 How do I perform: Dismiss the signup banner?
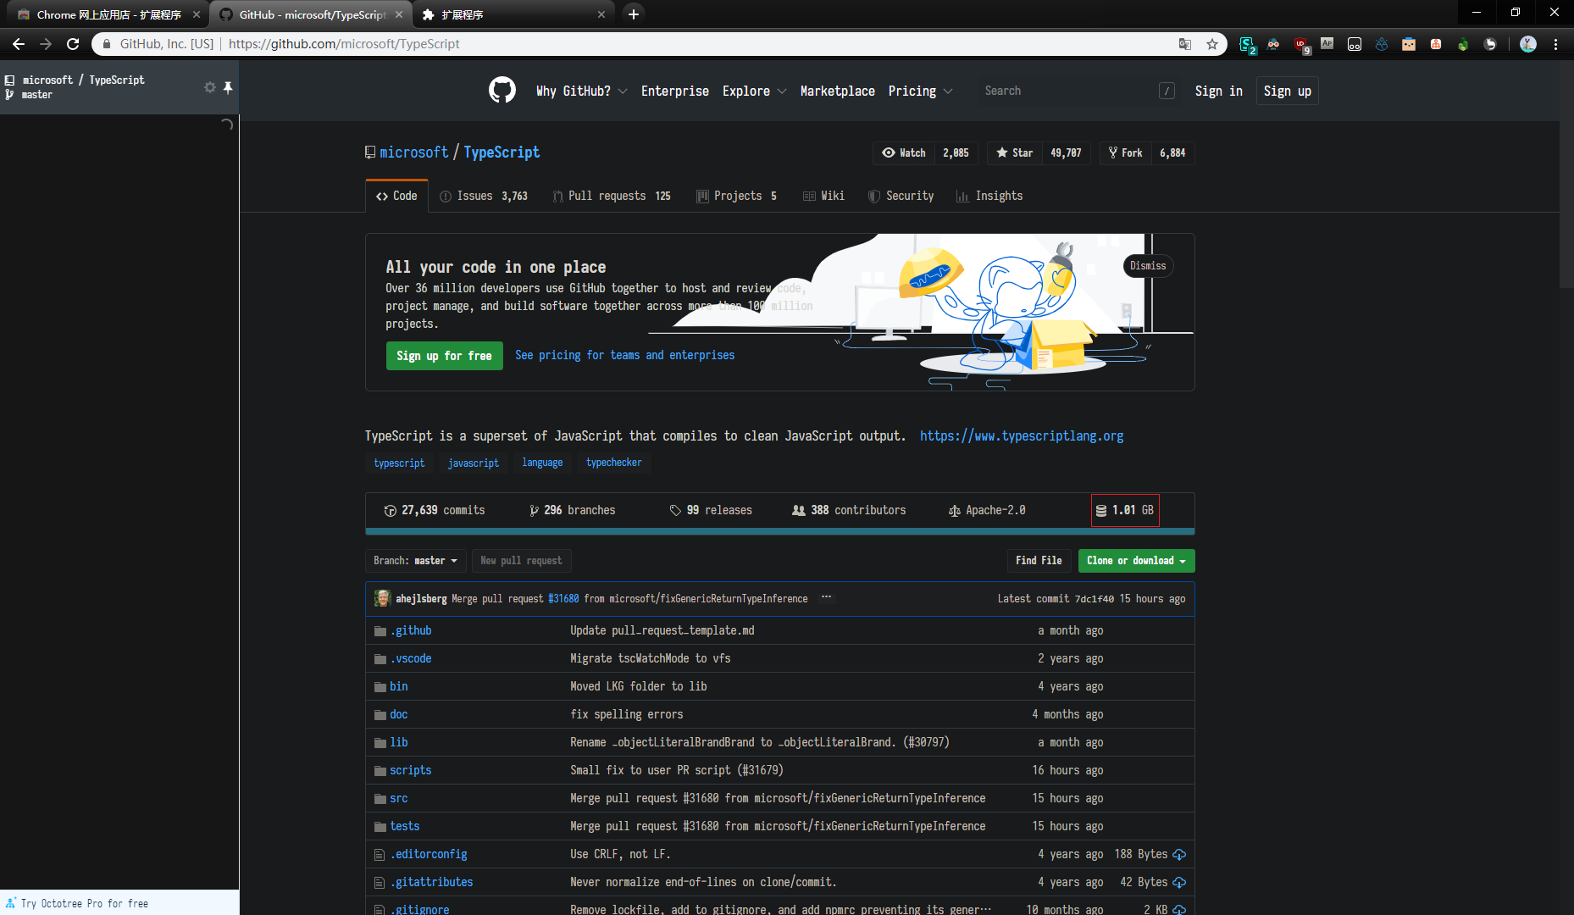click(x=1148, y=266)
